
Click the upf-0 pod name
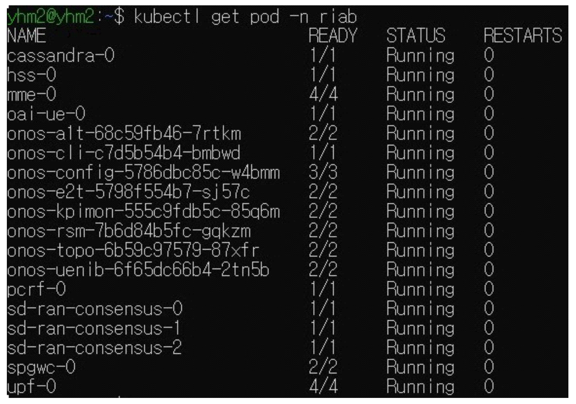31,387
